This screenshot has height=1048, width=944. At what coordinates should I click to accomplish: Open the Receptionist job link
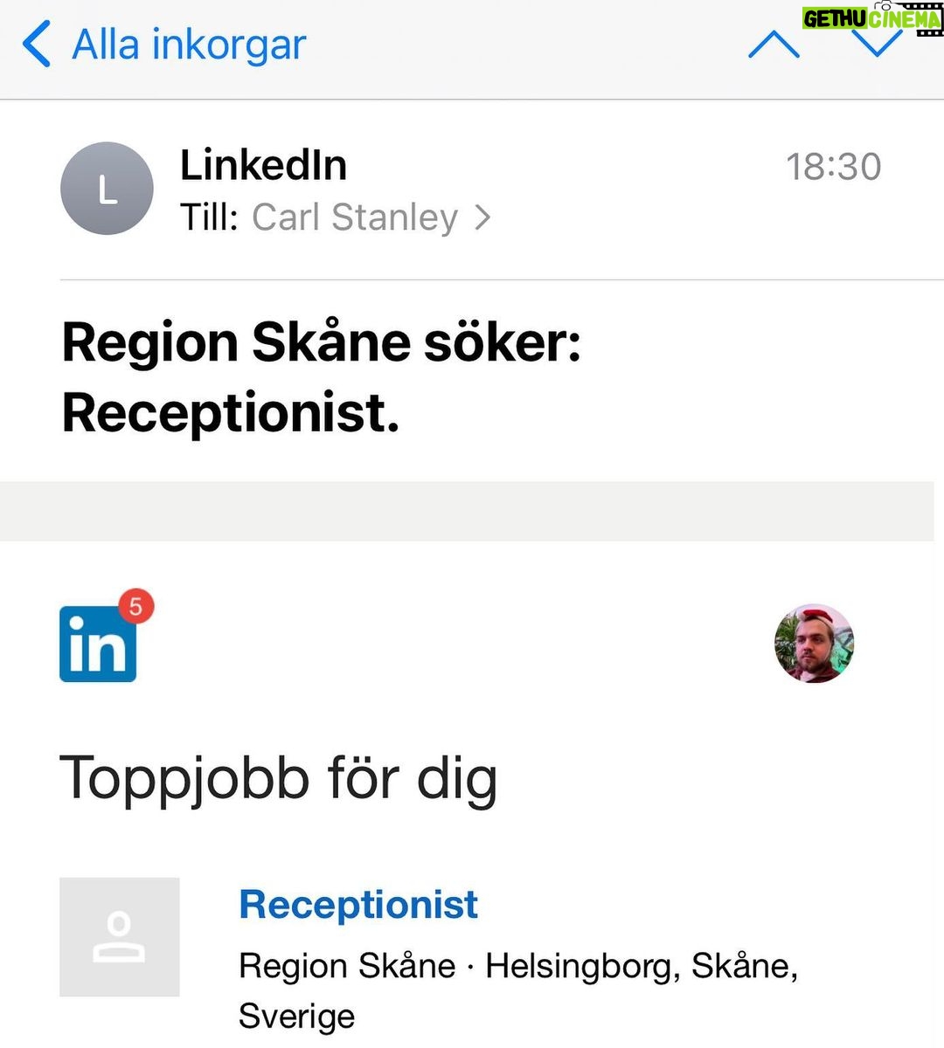pos(358,904)
